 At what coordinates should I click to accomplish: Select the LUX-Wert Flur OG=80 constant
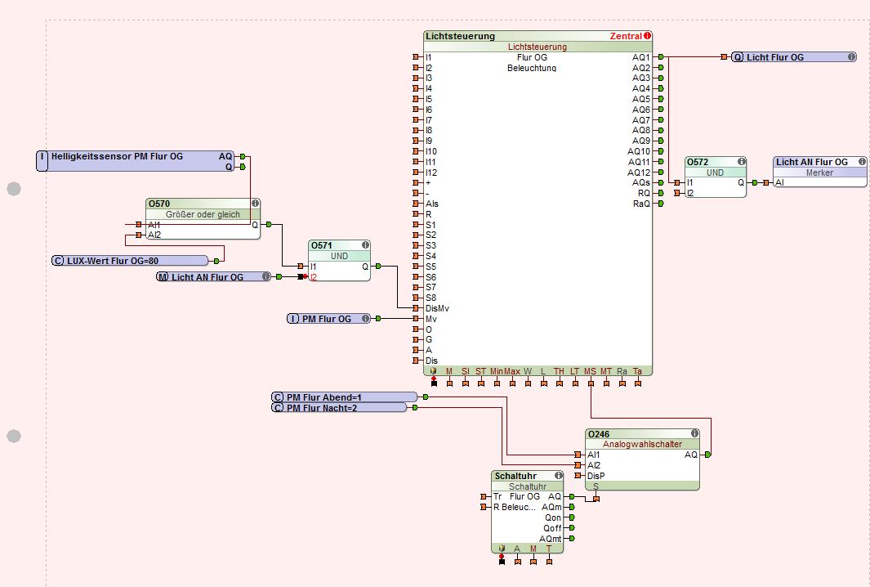130,261
